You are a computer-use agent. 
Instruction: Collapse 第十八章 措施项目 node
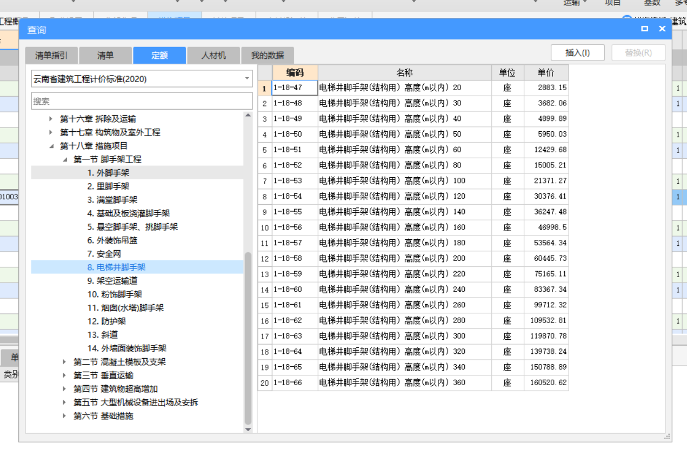tap(51, 146)
